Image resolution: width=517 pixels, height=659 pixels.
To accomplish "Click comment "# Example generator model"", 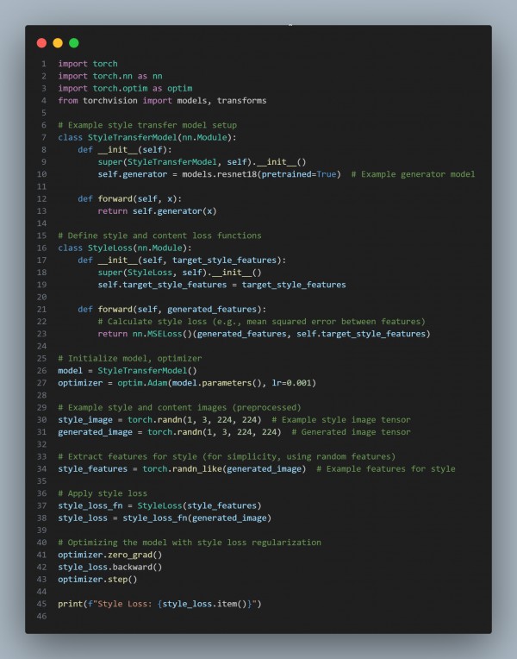I will pyautogui.click(x=414, y=174).
